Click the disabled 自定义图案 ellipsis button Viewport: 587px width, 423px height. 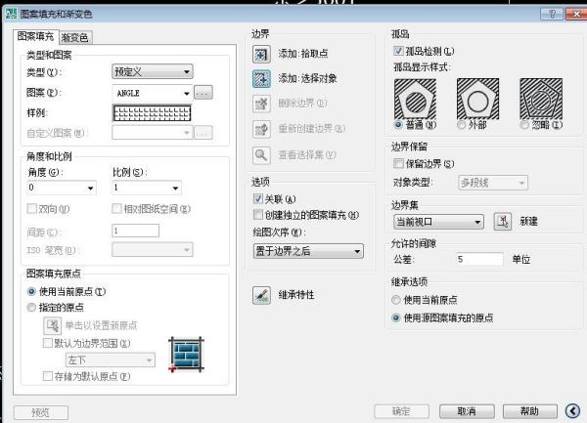click(203, 133)
